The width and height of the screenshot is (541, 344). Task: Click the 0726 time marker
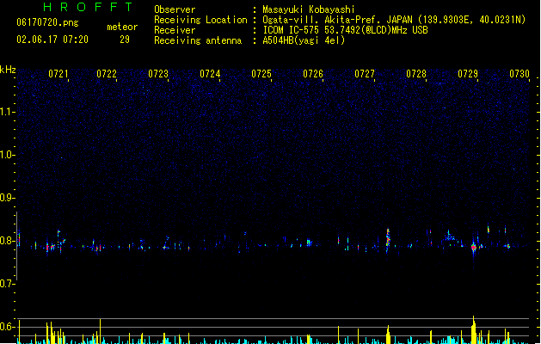tap(313, 74)
